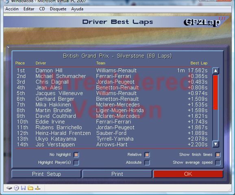Select the Martin Brundle row
The height and width of the screenshot is (195, 235).
[112, 110]
